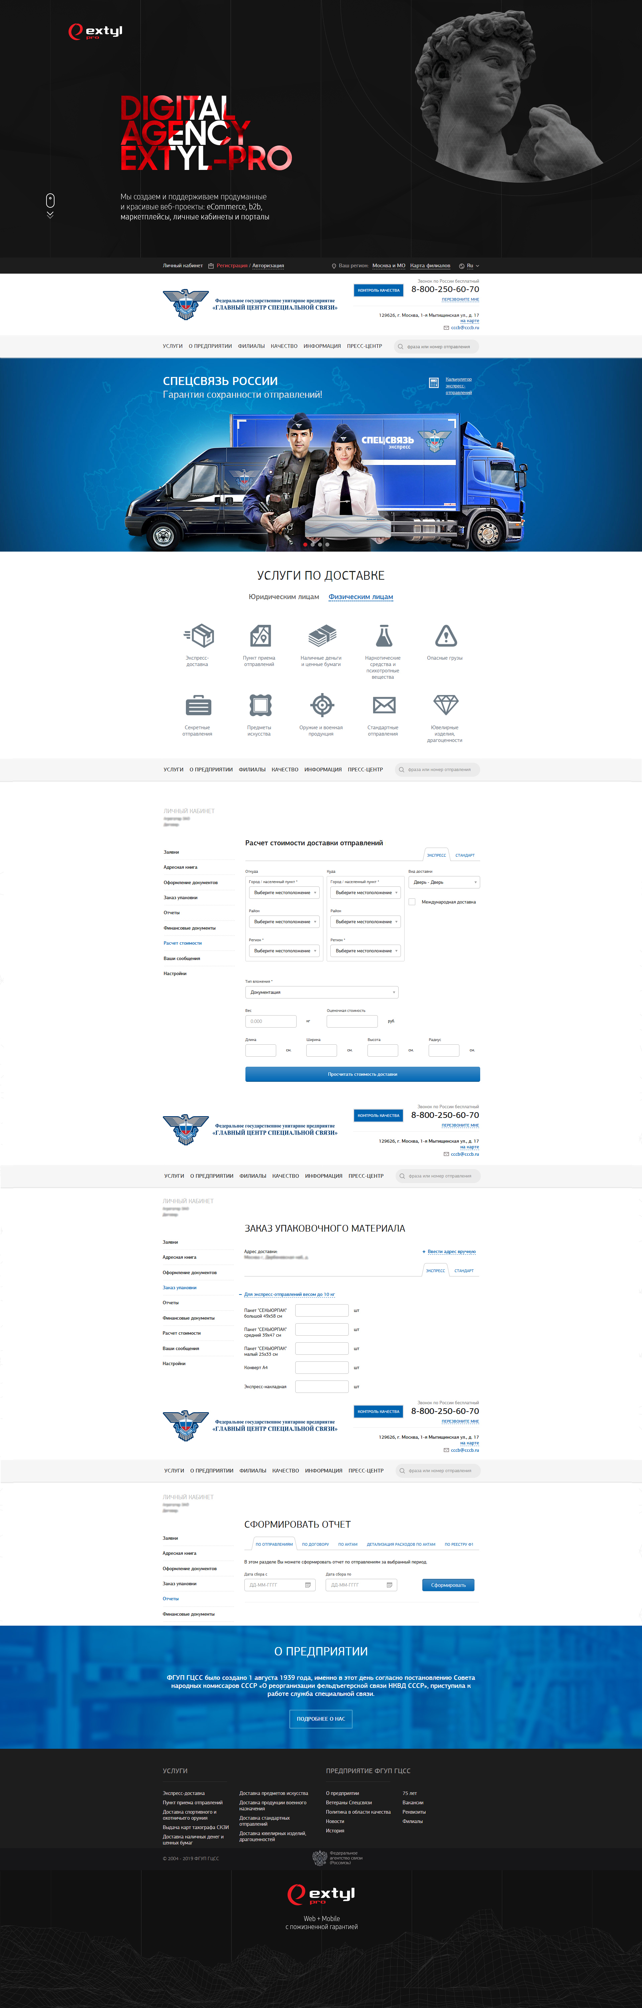Click the Экспресс-накладная quantity field

tap(322, 1387)
